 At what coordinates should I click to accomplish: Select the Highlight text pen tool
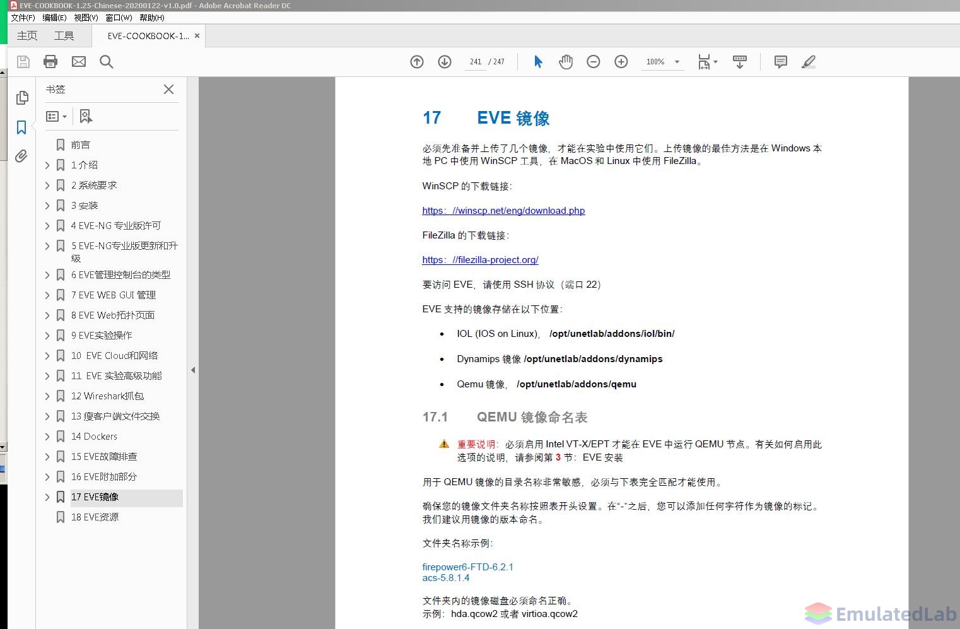(809, 62)
